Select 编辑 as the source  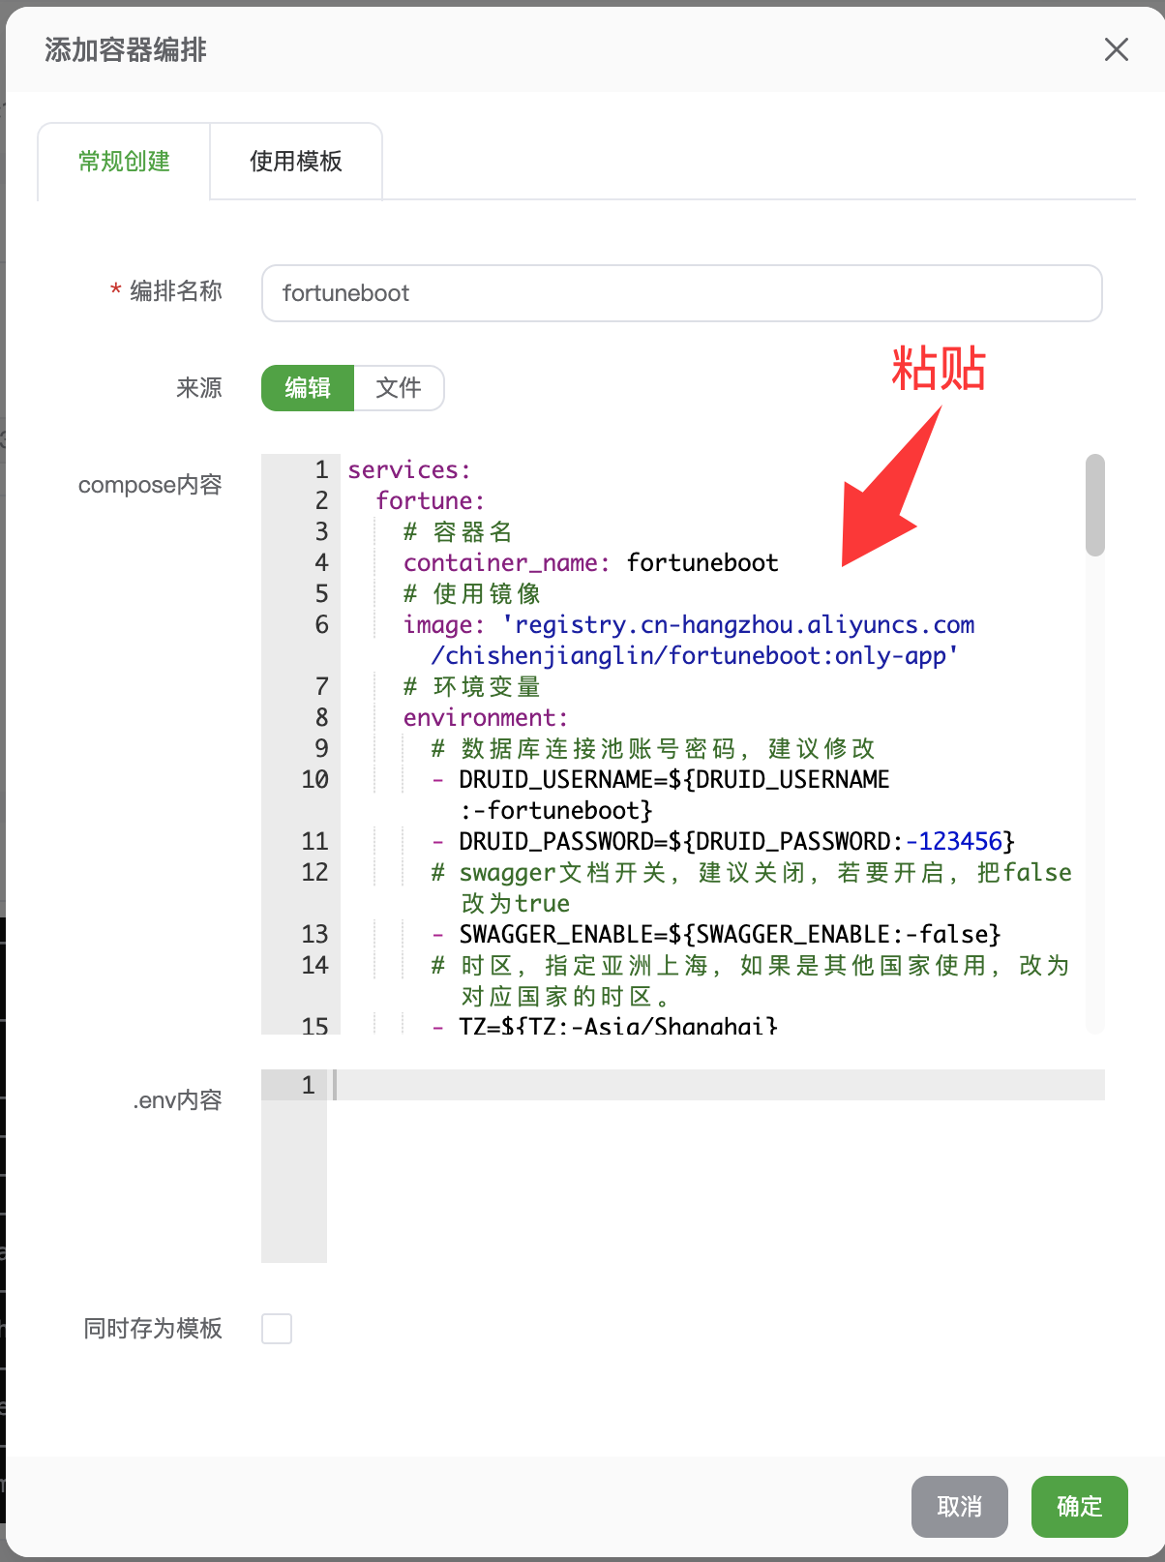(x=308, y=388)
